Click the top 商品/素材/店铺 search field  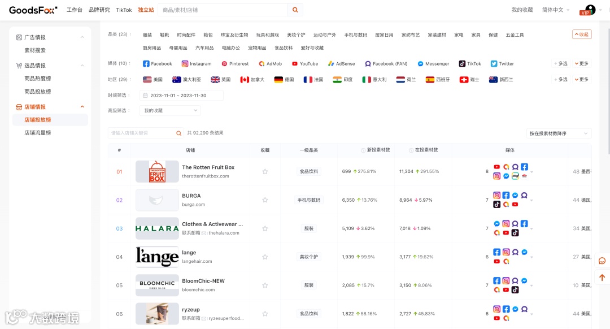point(223,10)
